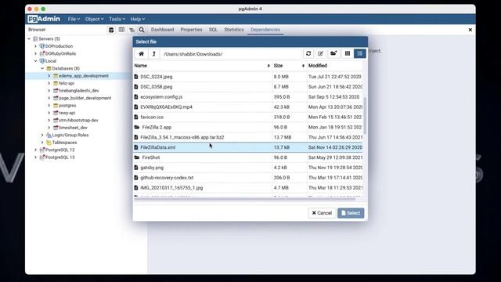Click Login/Group Roles icon
Image resolution: width=501 pixels, height=282 pixels.
click(49, 135)
